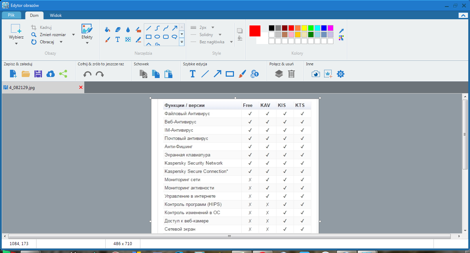The image size is (470, 253).
Task: Pick the rounded rectangle shape
Action: point(166,37)
